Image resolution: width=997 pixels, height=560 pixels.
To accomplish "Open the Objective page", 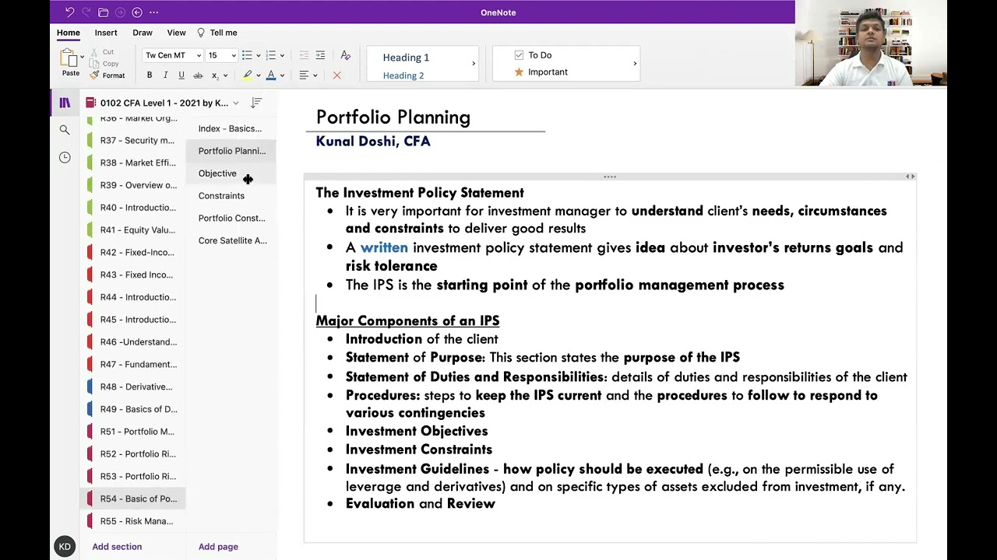I will coord(231,173).
